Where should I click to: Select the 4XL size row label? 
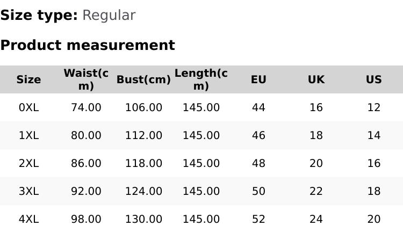point(28,219)
